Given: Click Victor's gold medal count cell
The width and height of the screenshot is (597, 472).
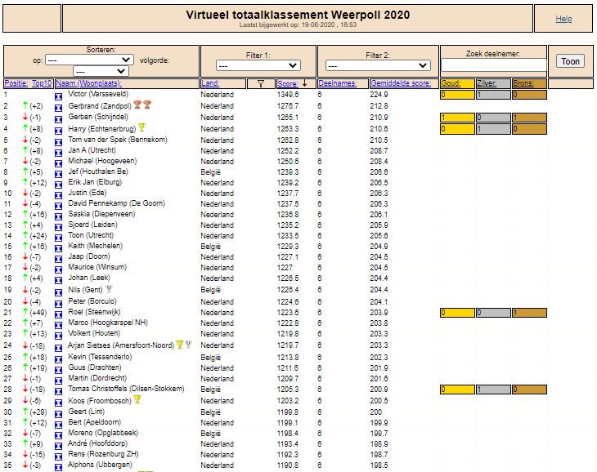Looking at the screenshot, I should [457, 95].
